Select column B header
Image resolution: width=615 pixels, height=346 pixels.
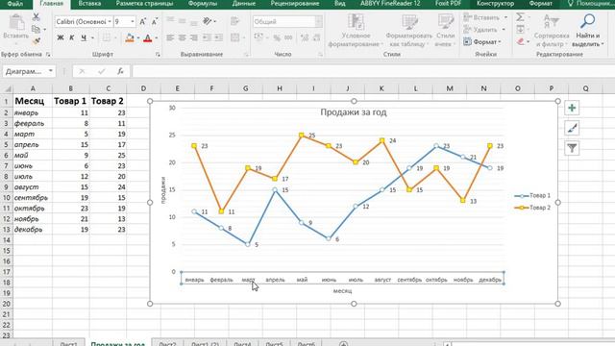click(70, 88)
